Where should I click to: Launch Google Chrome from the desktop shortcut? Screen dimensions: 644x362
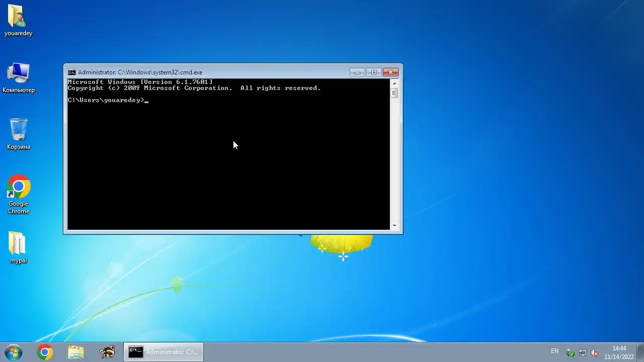pos(19,194)
